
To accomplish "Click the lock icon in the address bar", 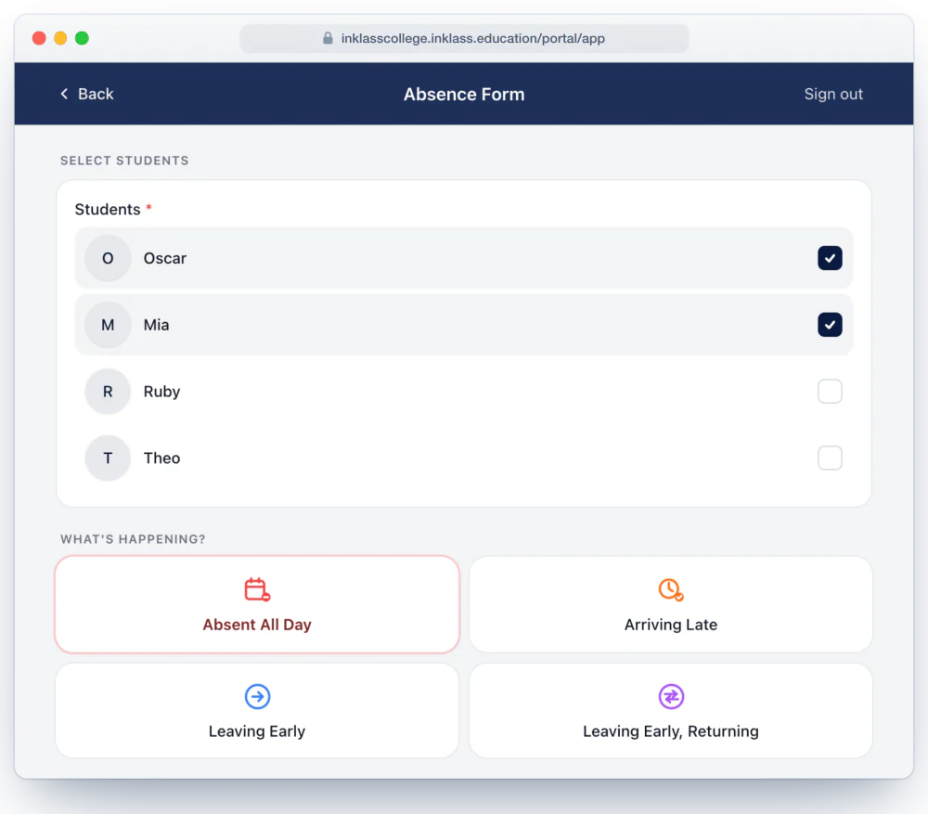I will [x=328, y=38].
